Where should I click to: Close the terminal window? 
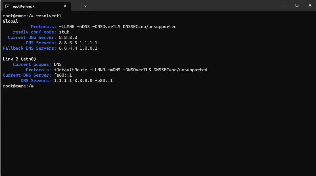point(310,5)
